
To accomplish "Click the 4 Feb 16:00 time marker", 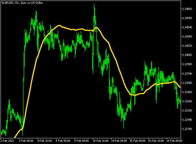I will pyautogui.click(x=45, y=141).
